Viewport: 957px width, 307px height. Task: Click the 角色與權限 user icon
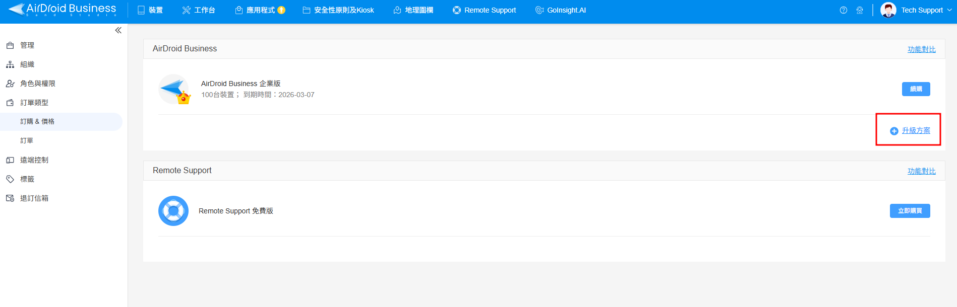pos(10,84)
